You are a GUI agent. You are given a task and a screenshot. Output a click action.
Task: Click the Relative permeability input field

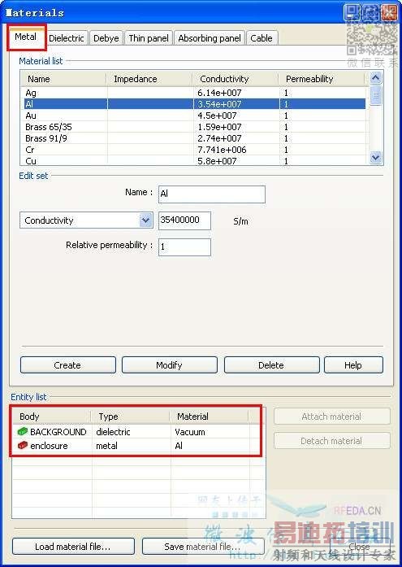pos(184,247)
